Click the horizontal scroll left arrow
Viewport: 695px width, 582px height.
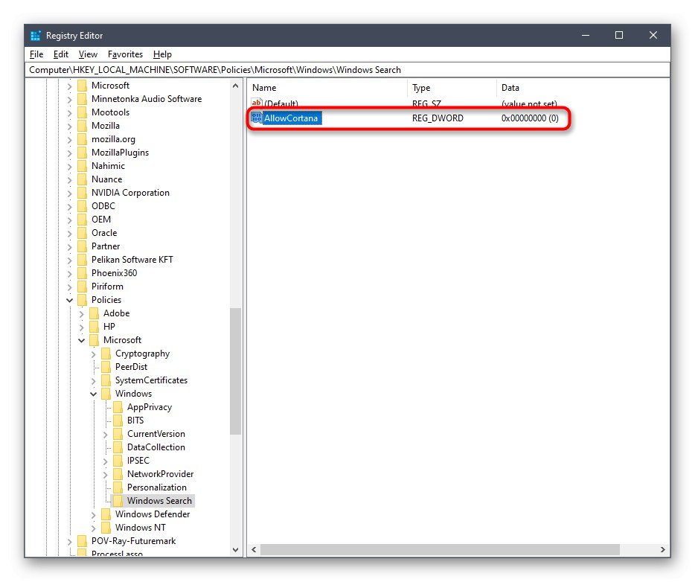point(254,550)
